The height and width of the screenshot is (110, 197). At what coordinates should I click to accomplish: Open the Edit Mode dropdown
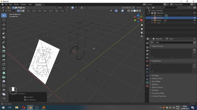click(9, 11)
